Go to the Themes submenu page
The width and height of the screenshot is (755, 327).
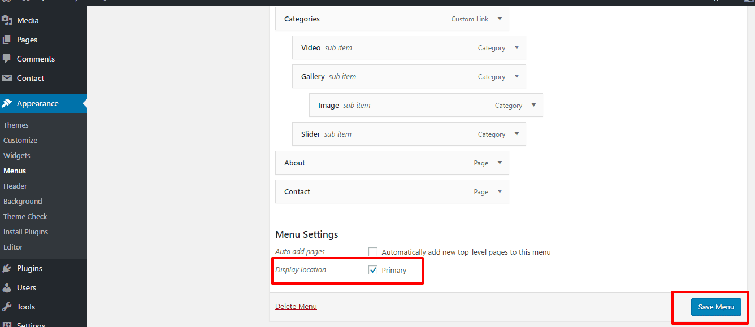pyautogui.click(x=16, y=125)
